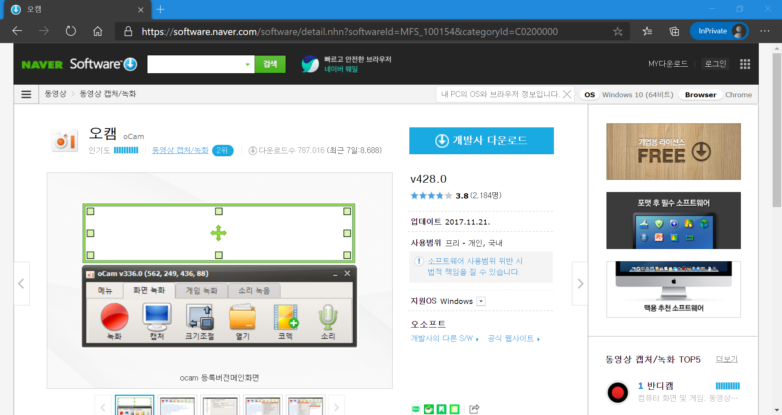Open a new browser tab
Viewport: 782px width, 415px height.
click(x=160, y=9)
